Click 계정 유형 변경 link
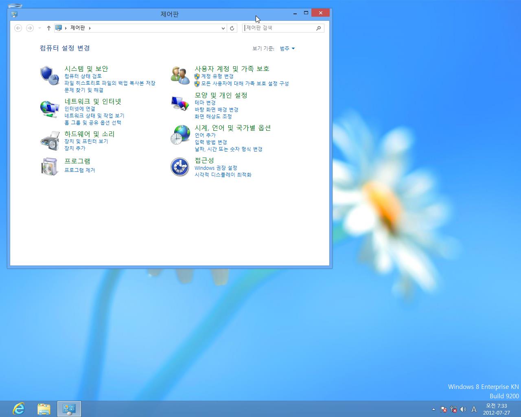Viewport: 521px width, 417px height. (217, 76)
